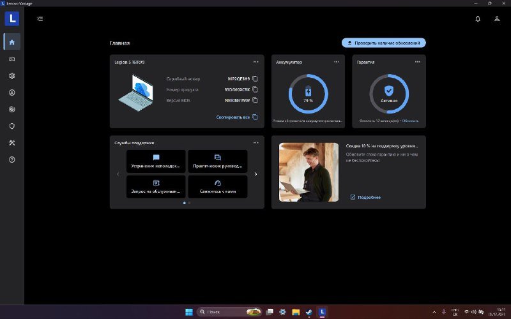Click the man with laptop promo image

coord(309,172)
